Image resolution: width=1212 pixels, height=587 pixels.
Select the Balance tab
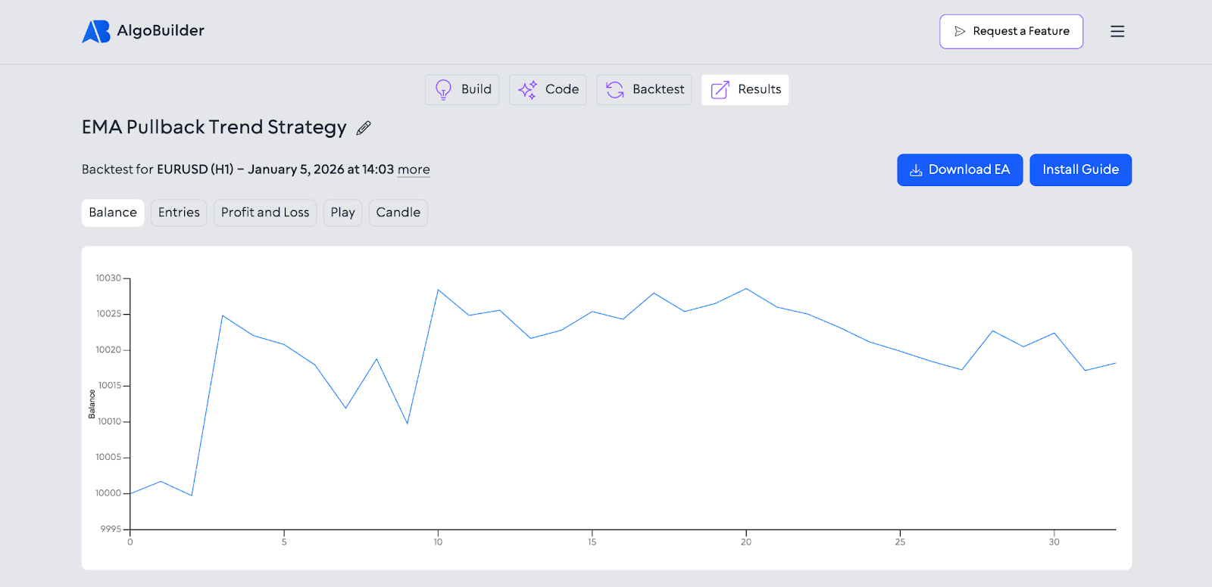coord(113,213)
